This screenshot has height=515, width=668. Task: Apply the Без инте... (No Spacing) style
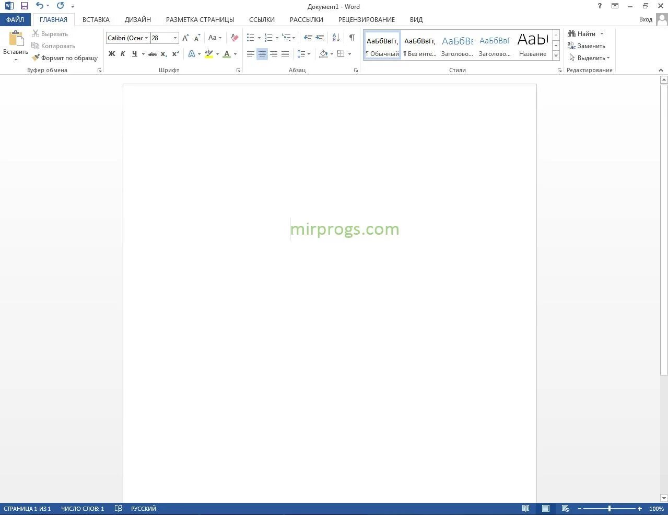tap(420, 44)
